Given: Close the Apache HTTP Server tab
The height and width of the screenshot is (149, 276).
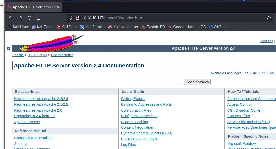Looking at the screenshot, I should [x=58, y=7].
